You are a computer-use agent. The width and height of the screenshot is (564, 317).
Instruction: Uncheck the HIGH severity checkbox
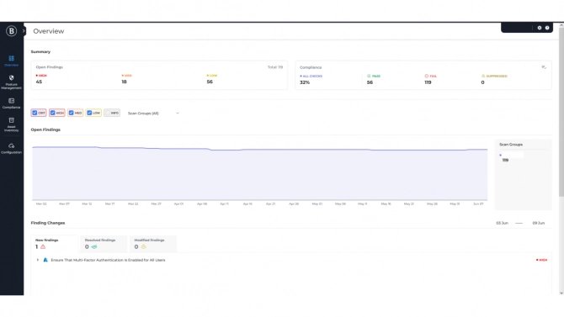53,113
